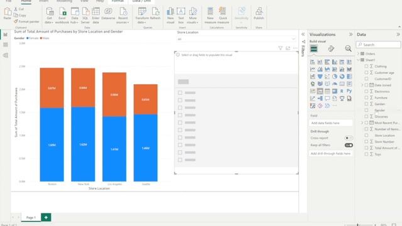The image size is (402, 226).
Task: Add a new report page
Action: pos(46,217)
